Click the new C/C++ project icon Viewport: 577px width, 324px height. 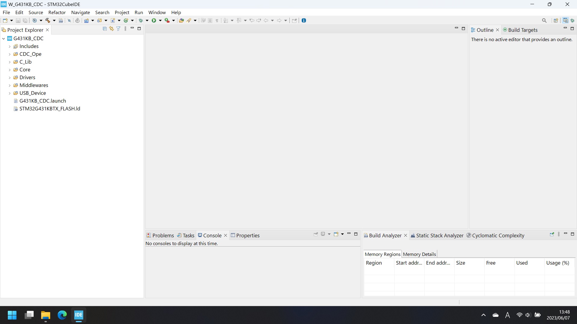click(x=87, y=20)
